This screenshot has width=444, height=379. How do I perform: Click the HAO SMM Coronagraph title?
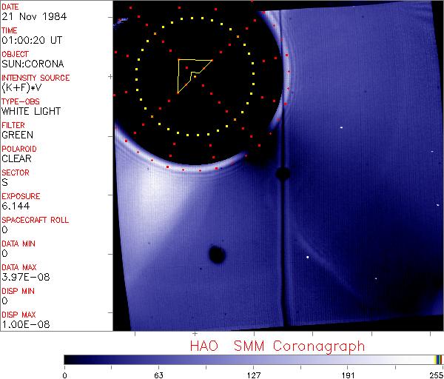coord(277,346)
